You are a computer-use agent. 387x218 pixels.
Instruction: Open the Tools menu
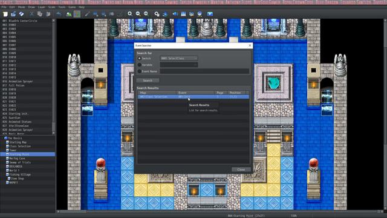(62, 7)
